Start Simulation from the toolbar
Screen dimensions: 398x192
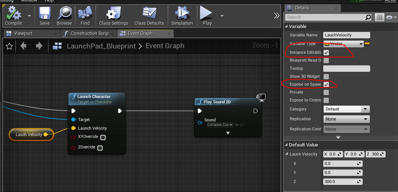click(182, 15)
